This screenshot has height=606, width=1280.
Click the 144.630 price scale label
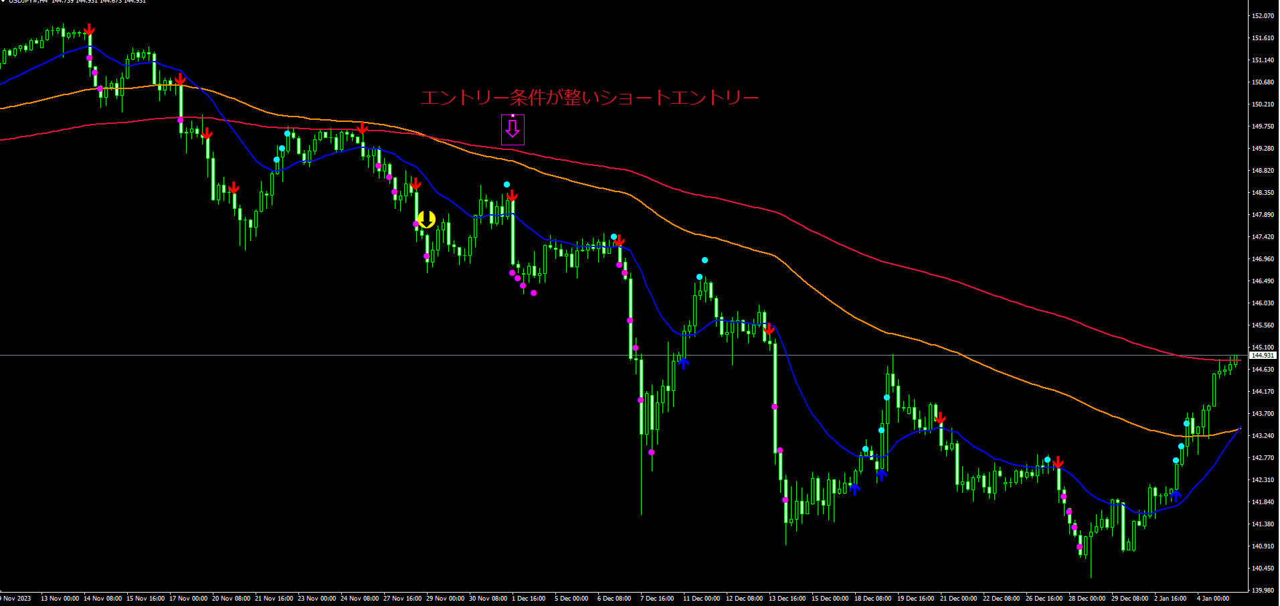click(1263, 370)
